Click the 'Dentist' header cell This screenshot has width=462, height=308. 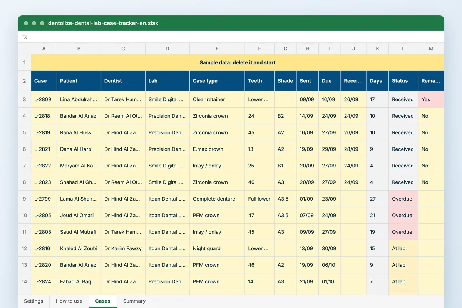point(123,81)
